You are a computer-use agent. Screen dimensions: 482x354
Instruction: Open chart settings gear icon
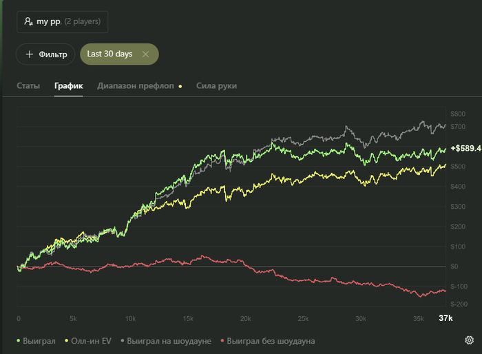click(469, 340)
